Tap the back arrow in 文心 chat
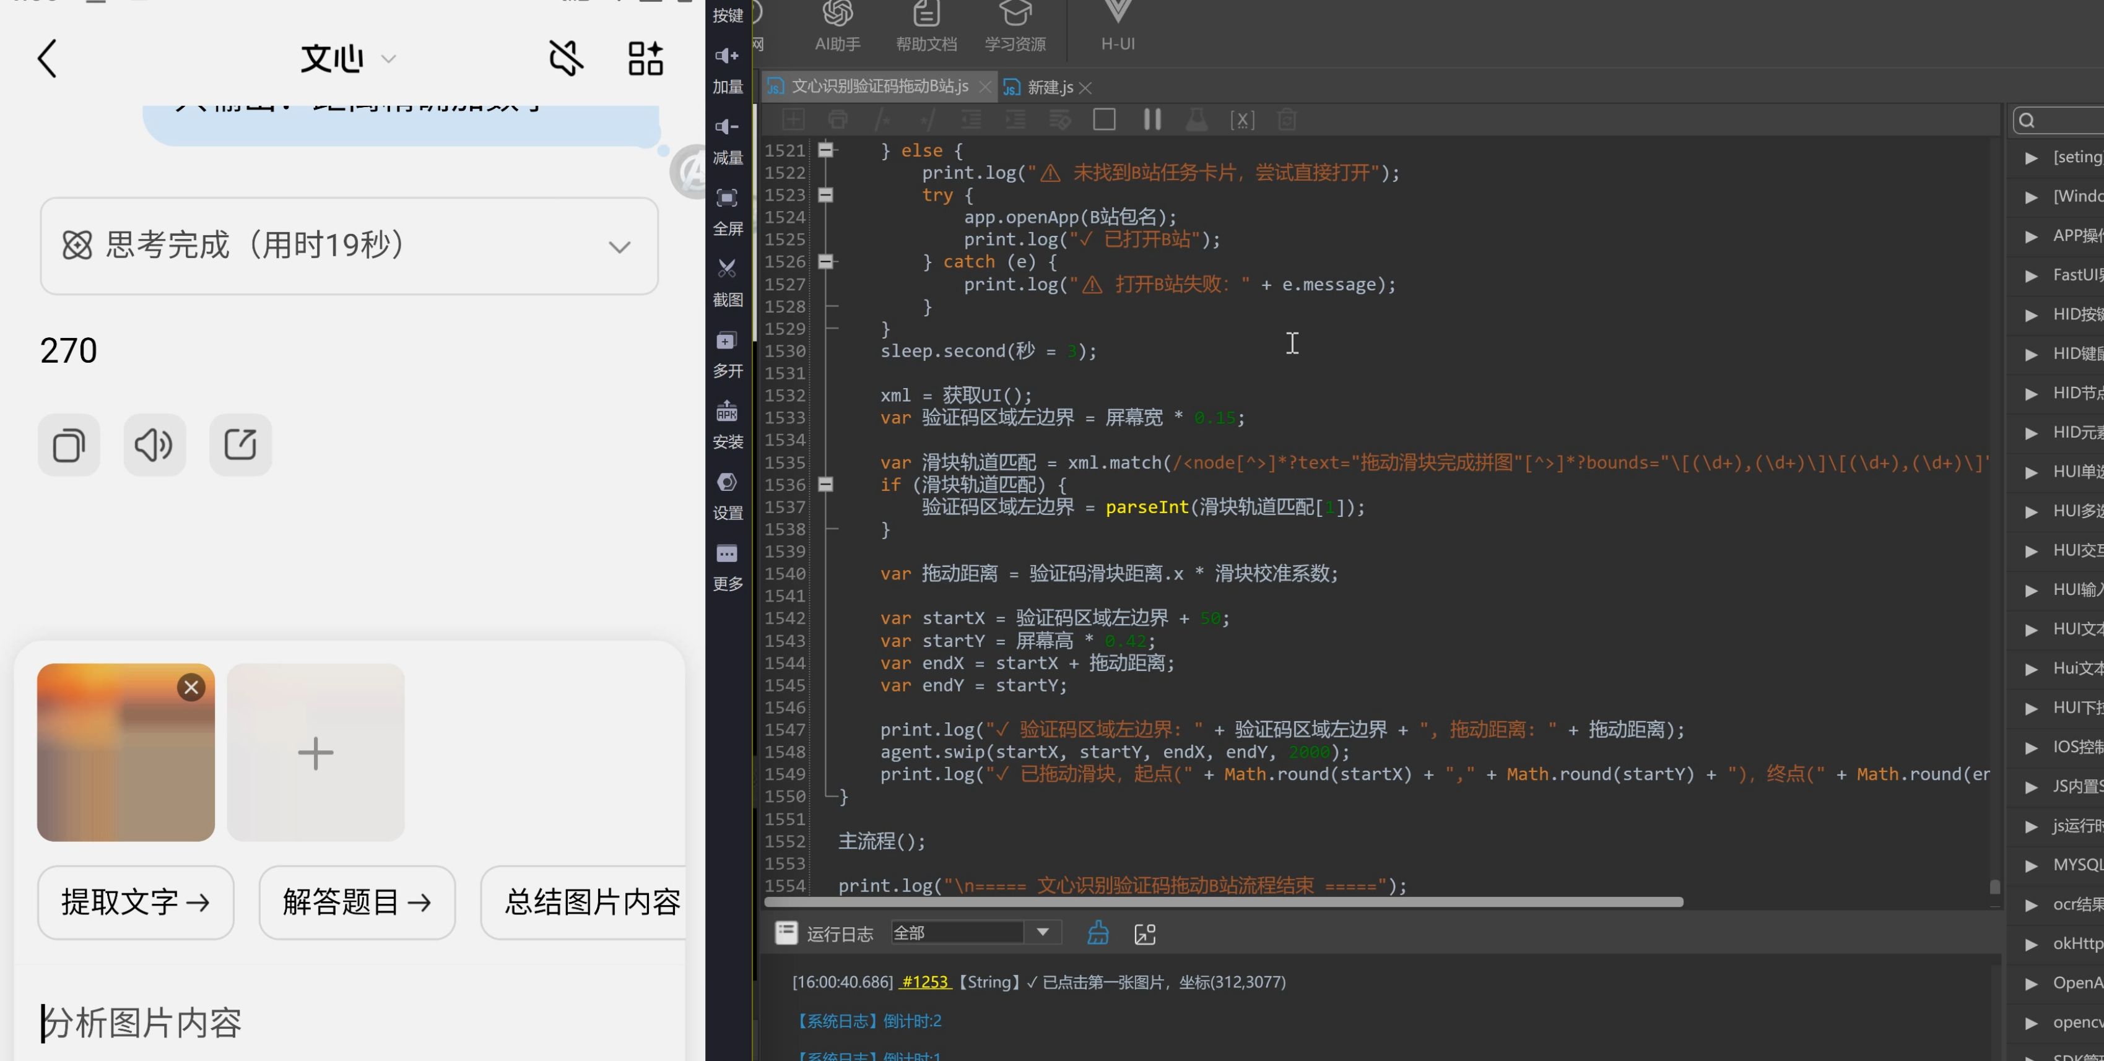Viewport: 2104px width, 1061px height. click(48, 59)
